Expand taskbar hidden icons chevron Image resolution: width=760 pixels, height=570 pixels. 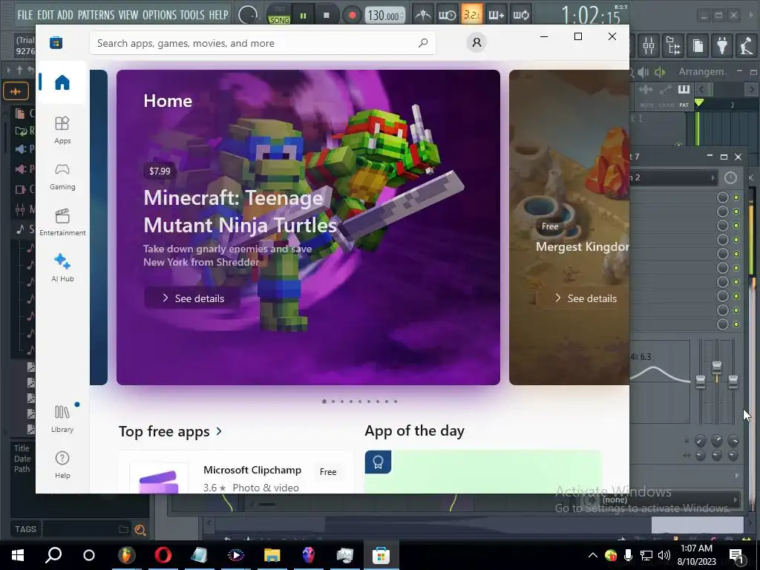[x=592, y=555]
